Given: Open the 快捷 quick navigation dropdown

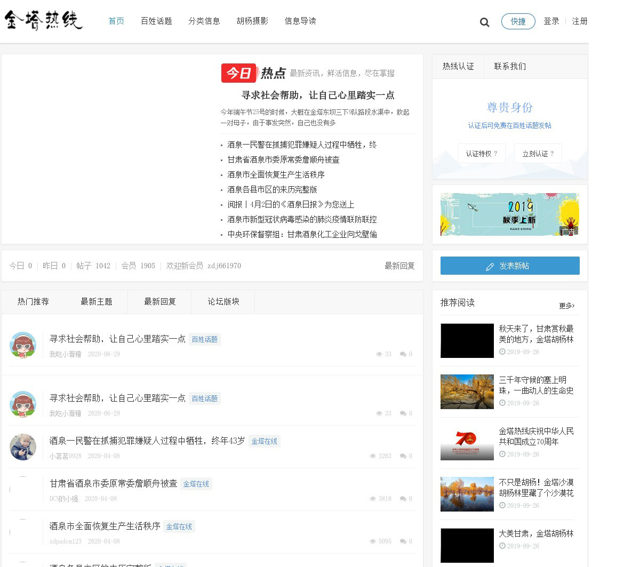Looking at the screenshot, I should click(x=518, y=21).
